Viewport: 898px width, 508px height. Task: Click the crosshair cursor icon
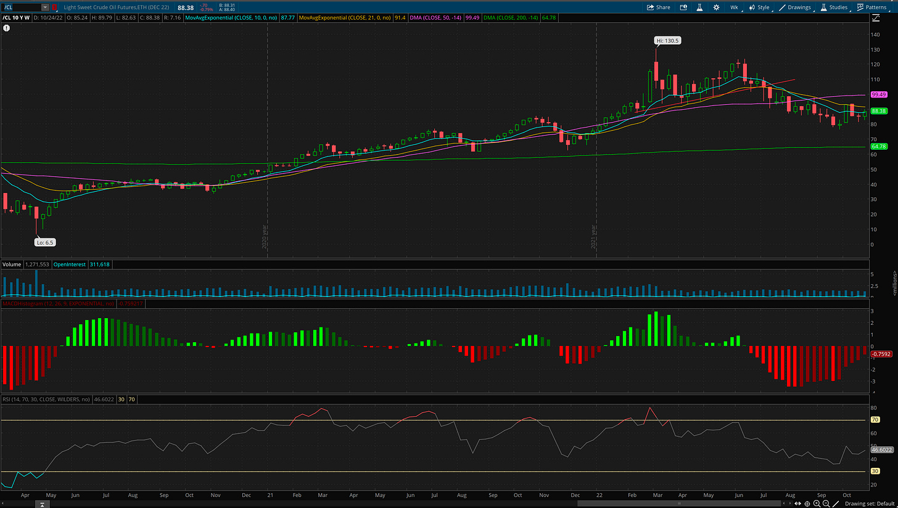[807, 504]
